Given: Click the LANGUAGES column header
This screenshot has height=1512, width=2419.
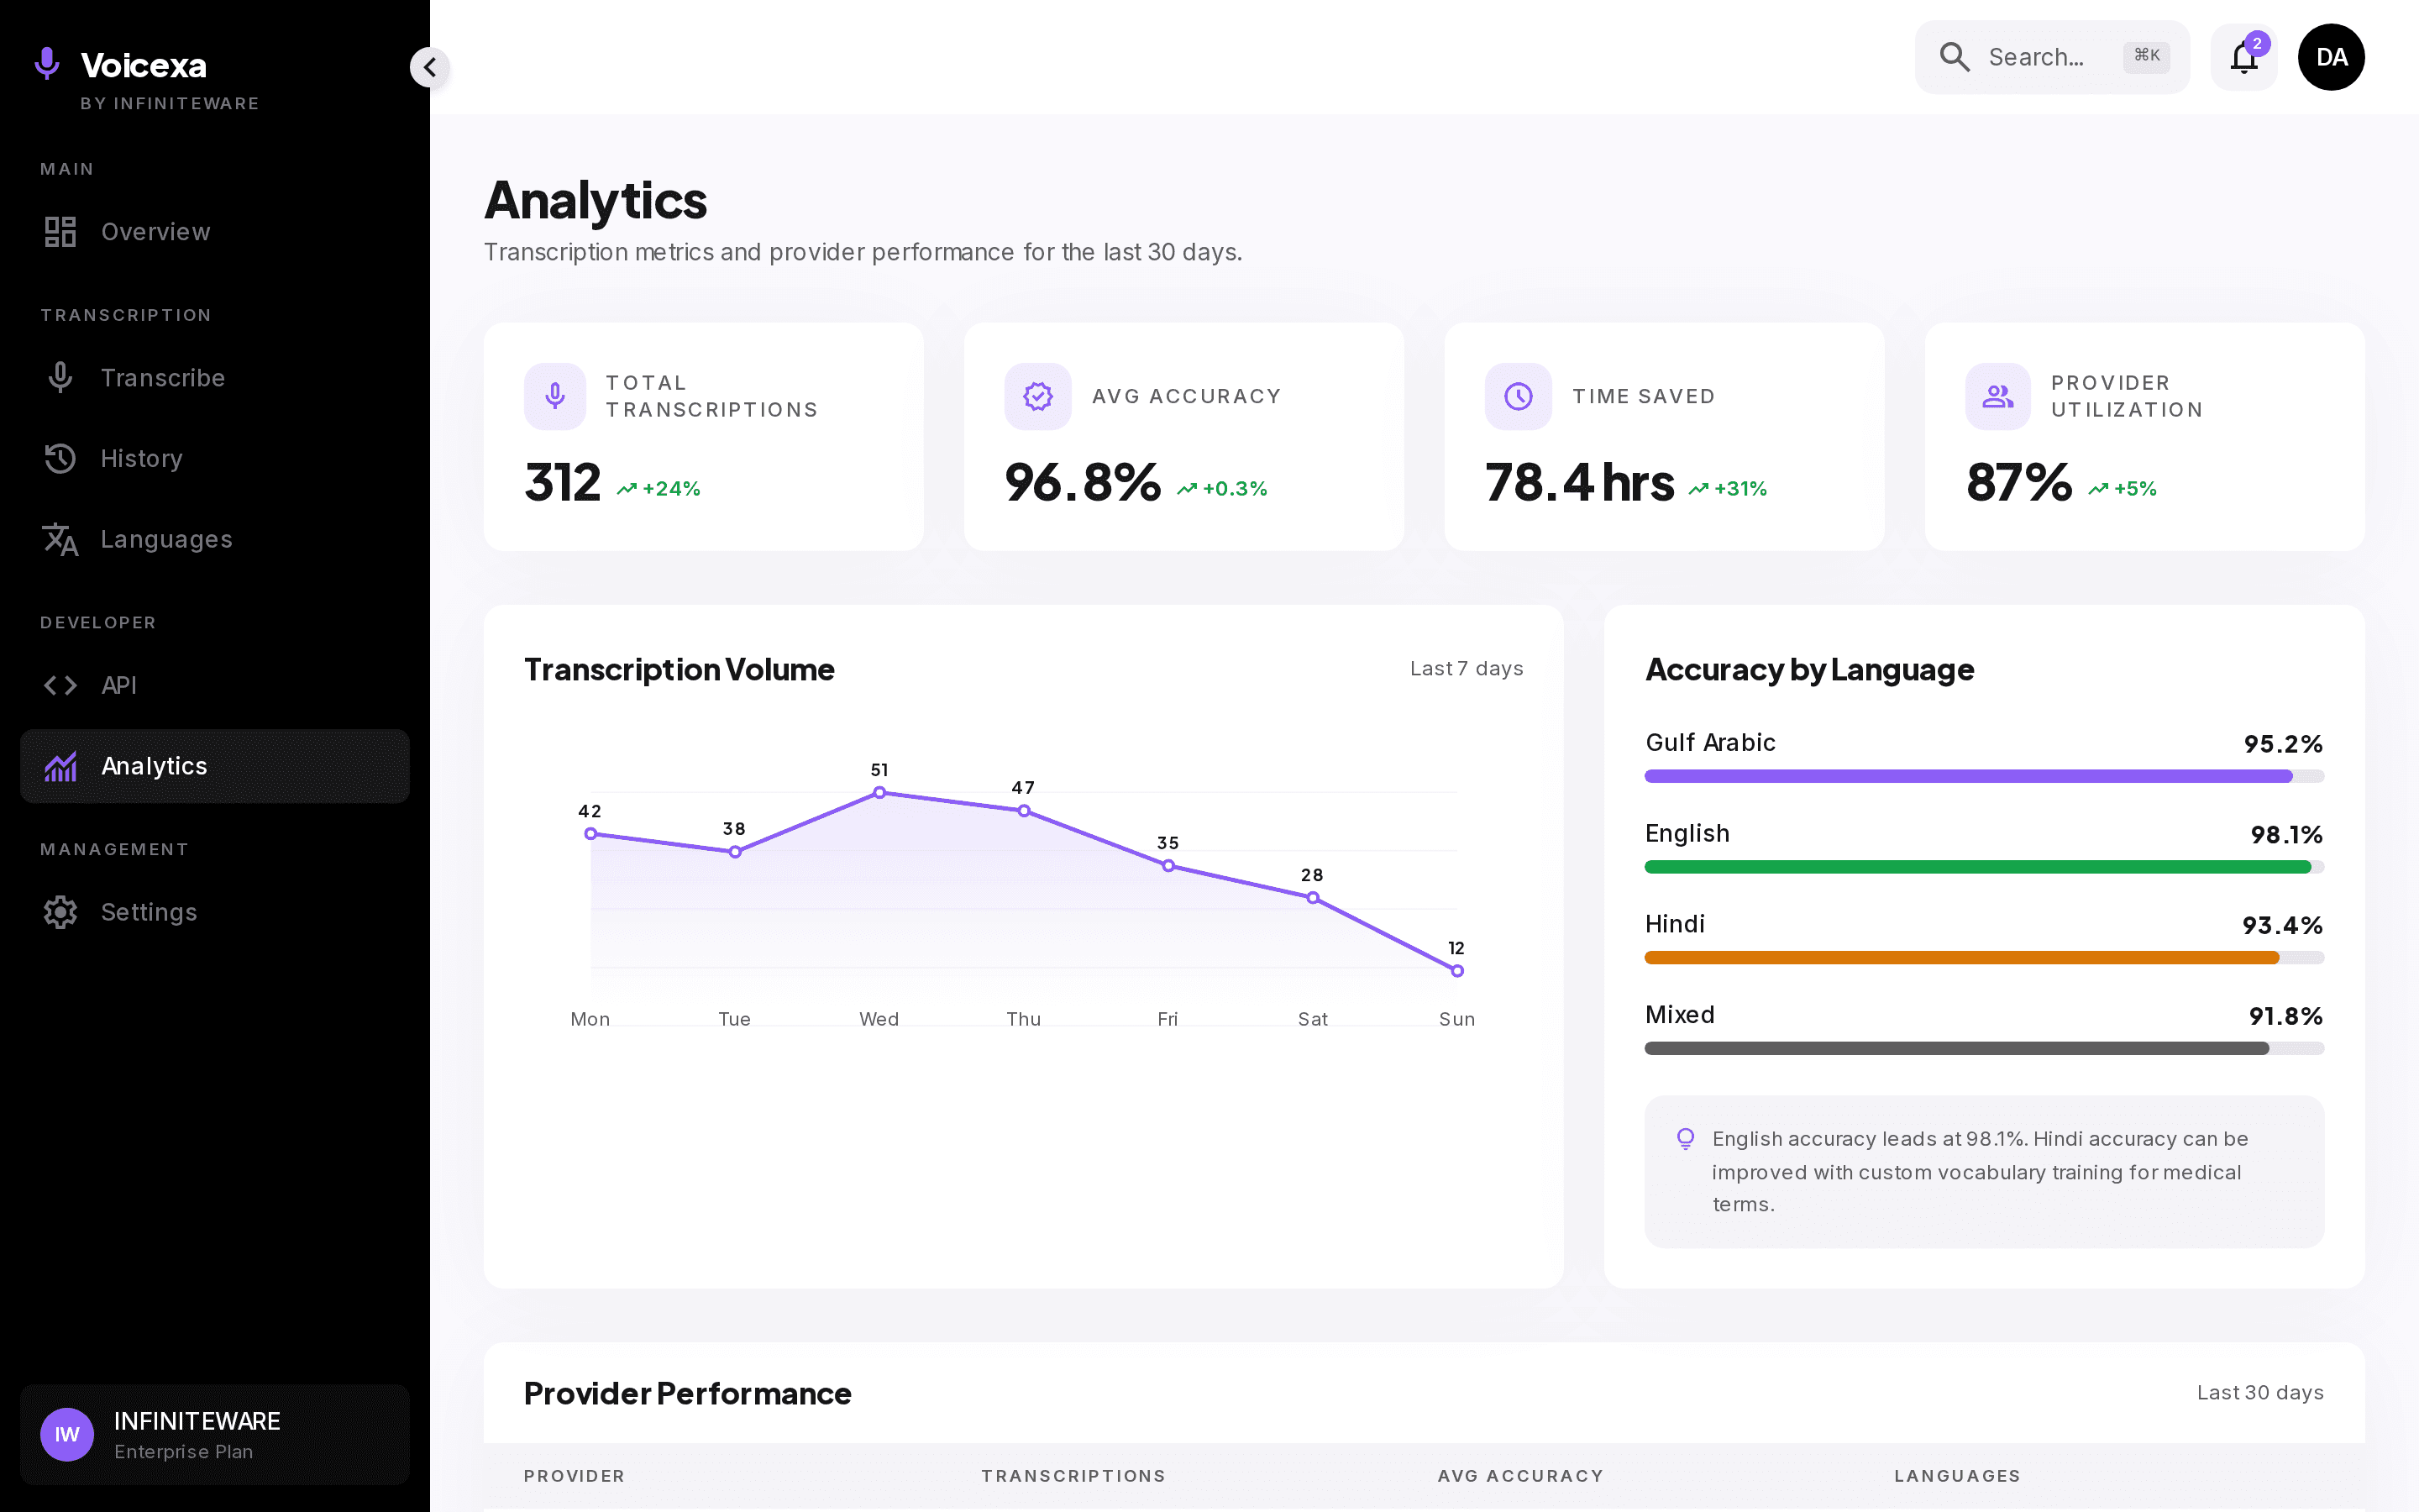Looking at the screenshot, I should [1957, 1476].
